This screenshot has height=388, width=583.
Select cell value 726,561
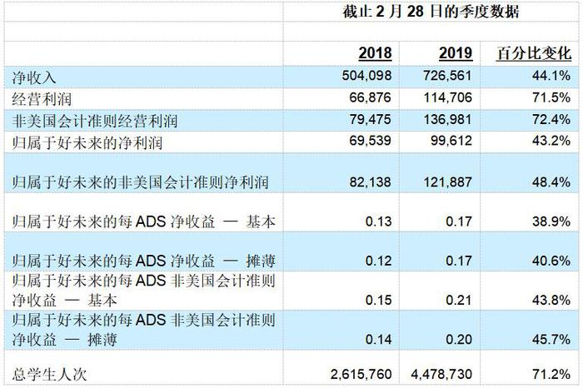tap(447, 76)
